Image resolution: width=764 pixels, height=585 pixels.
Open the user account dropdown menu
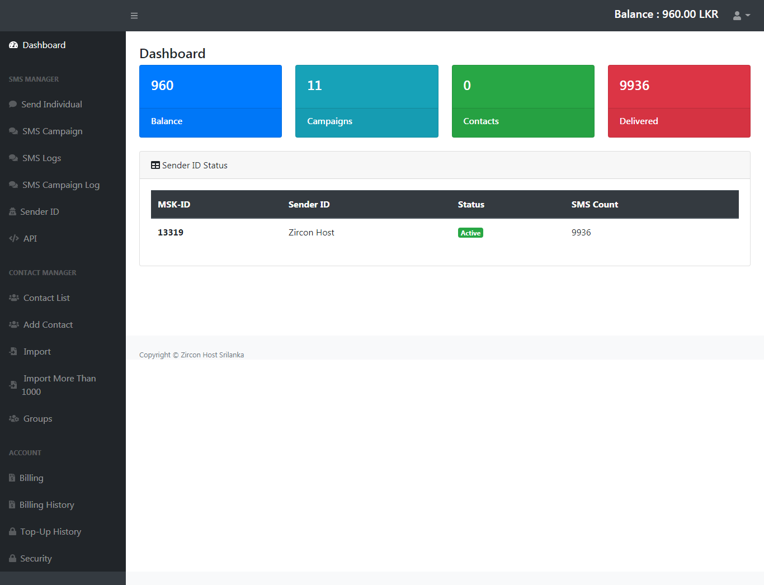(x=741, y=16)
